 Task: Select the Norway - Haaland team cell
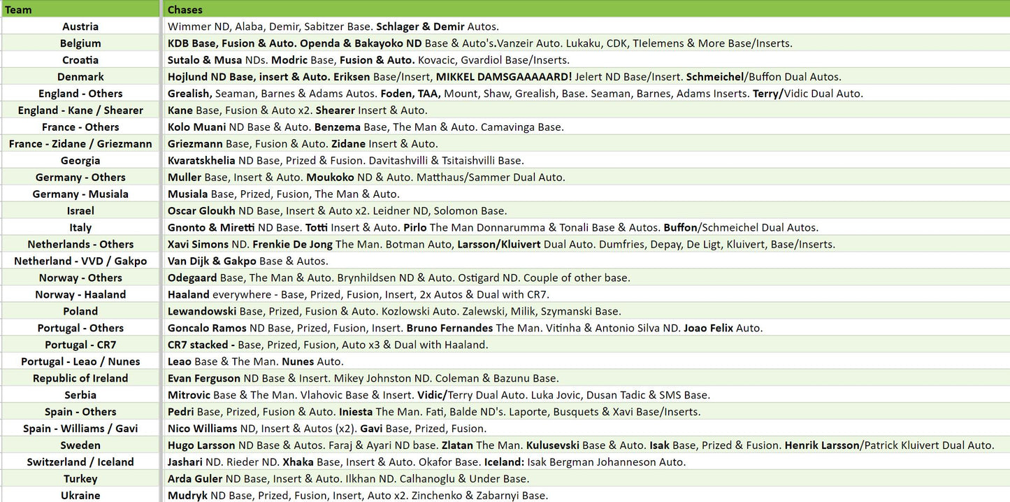[80, 295]
